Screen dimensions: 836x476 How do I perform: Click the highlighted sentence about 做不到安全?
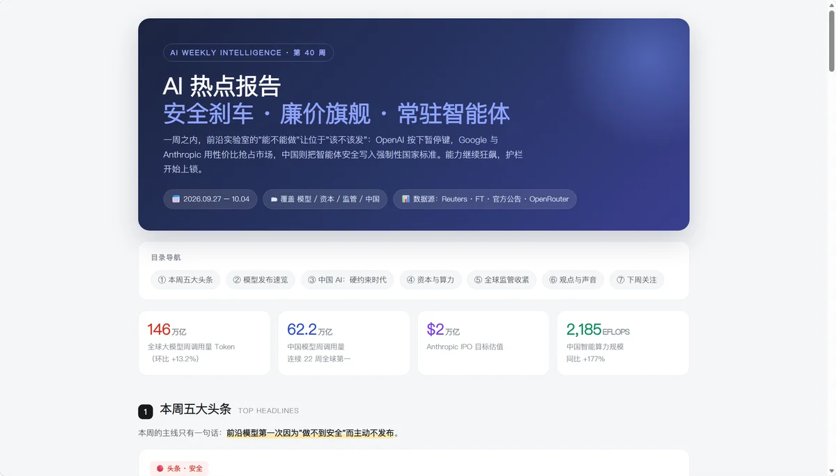coord(311,433)
